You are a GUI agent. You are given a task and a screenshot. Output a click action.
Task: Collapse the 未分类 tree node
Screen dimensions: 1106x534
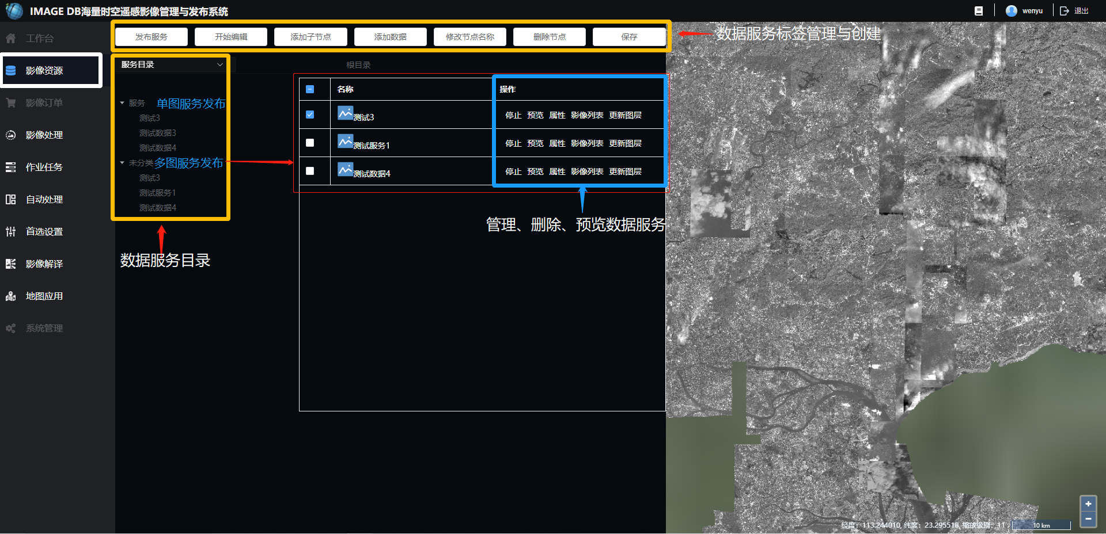point(122,163)
